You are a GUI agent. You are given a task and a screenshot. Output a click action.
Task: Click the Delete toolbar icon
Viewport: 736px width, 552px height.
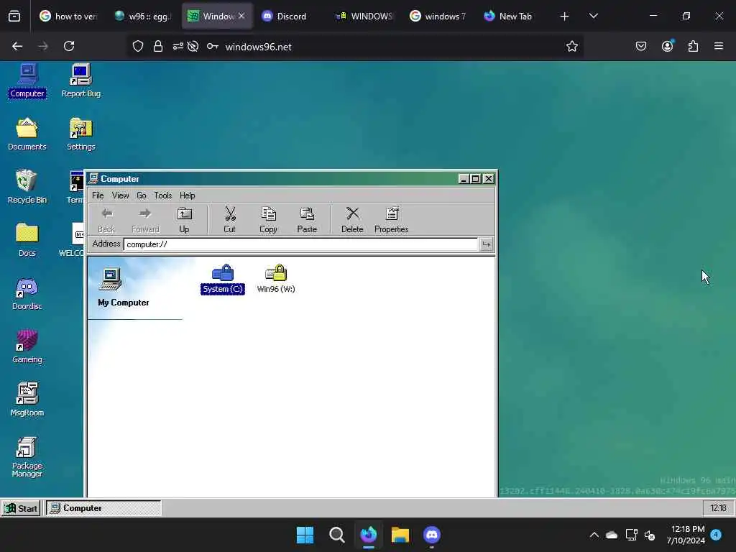(x=352, y=220)
